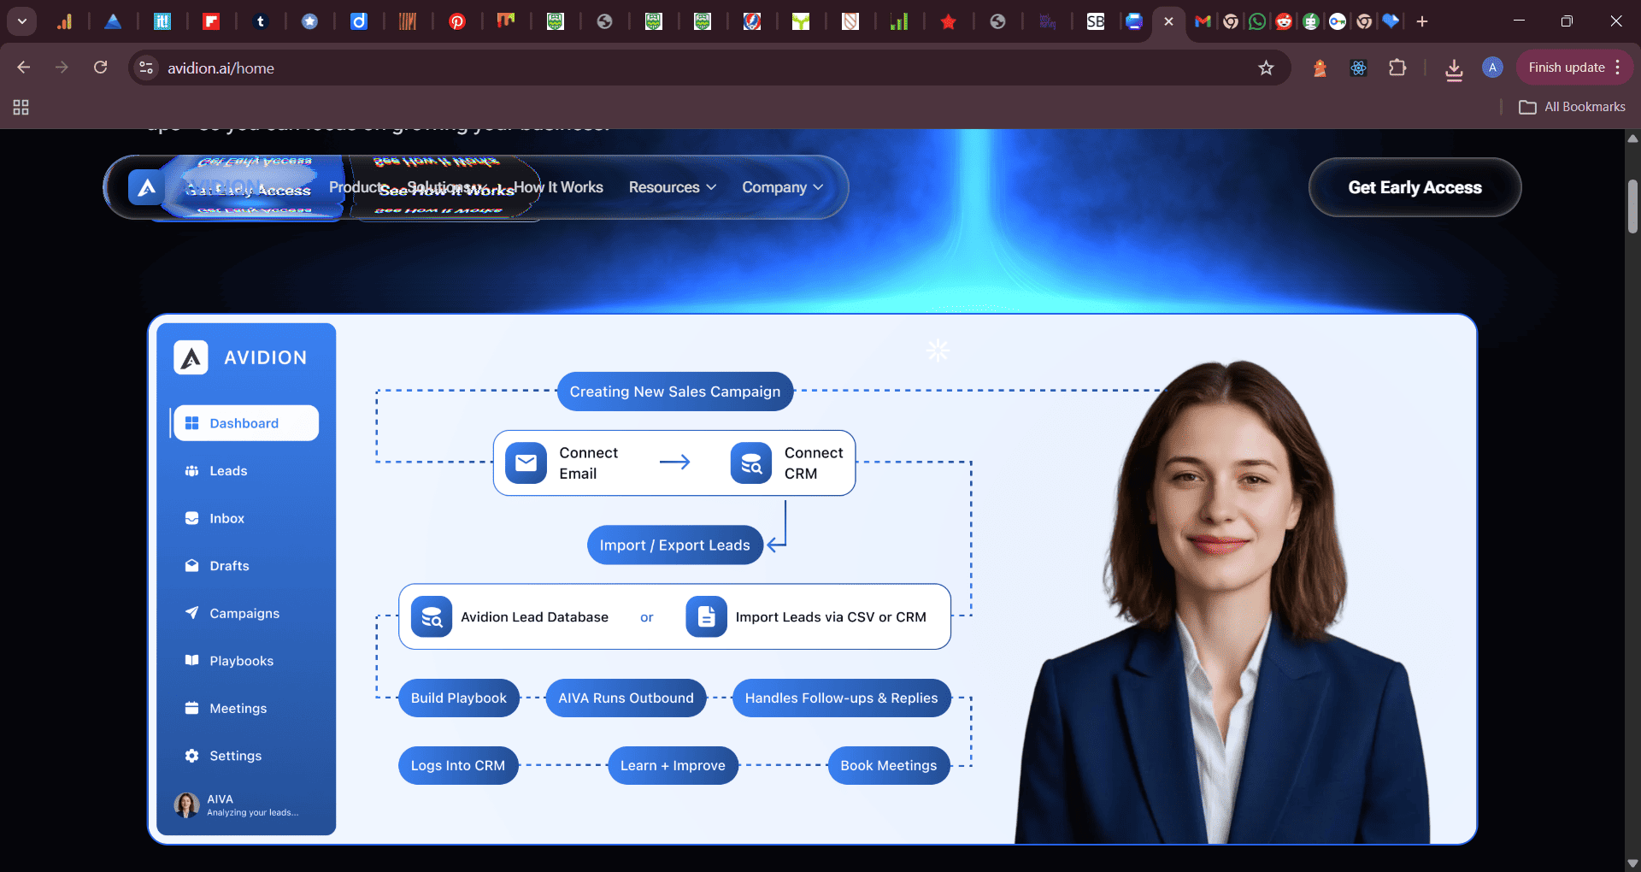The height and width of the screenshot is (872, 1641).
Task: Open Drafts in the Avidion sidebar
Action: click(229, 566)
